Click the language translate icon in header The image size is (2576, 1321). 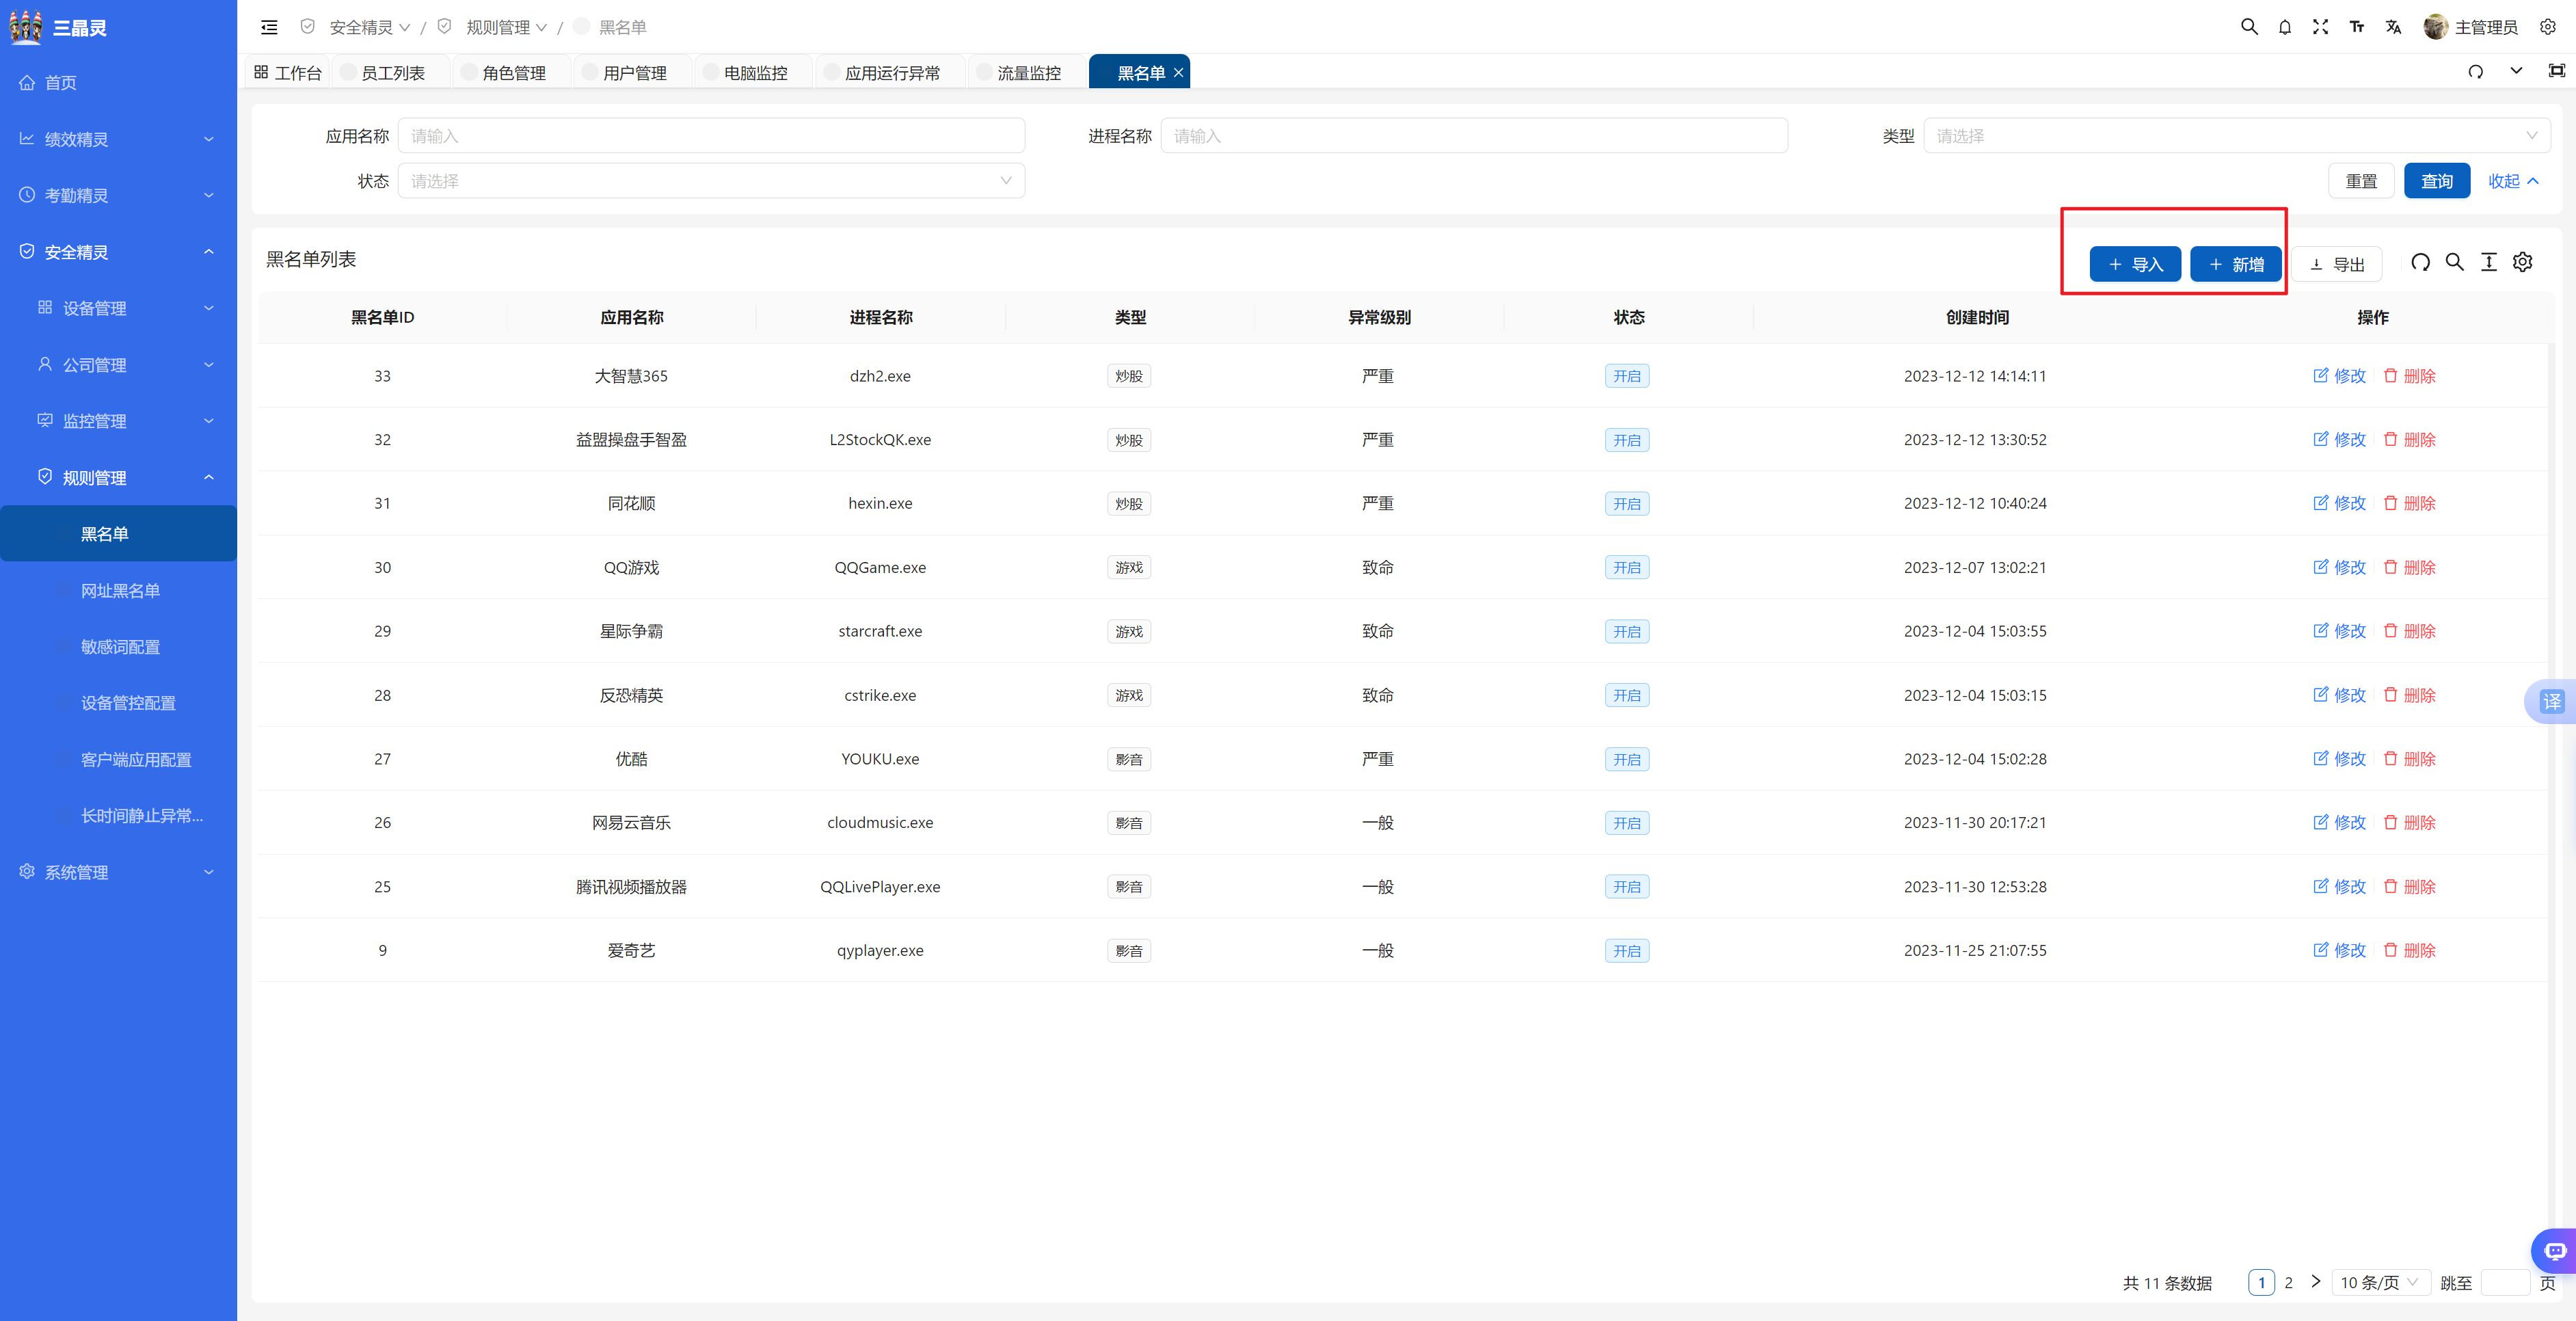coord(2393,27)
